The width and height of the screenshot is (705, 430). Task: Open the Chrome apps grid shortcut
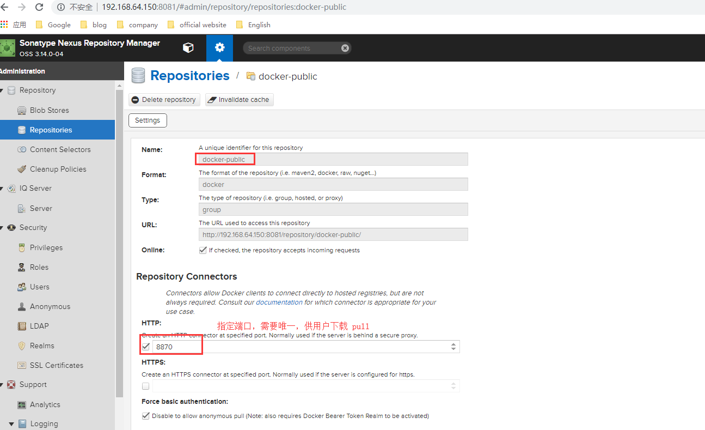point(4,25)
